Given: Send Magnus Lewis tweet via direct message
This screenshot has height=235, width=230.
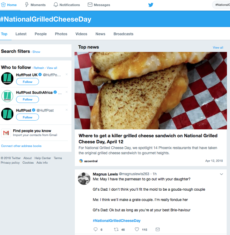Looking at the screenshot, I should [158, 229].
